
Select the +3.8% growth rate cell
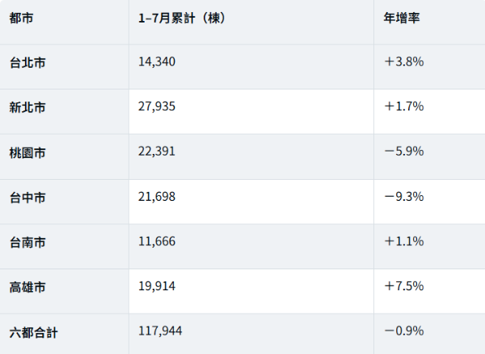404,62
